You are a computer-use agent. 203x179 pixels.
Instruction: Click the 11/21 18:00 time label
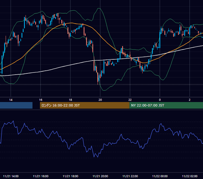tap(70, 176)
